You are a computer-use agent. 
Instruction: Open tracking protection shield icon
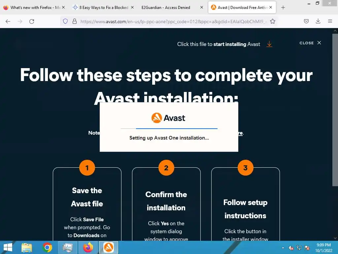pos(65,21)
